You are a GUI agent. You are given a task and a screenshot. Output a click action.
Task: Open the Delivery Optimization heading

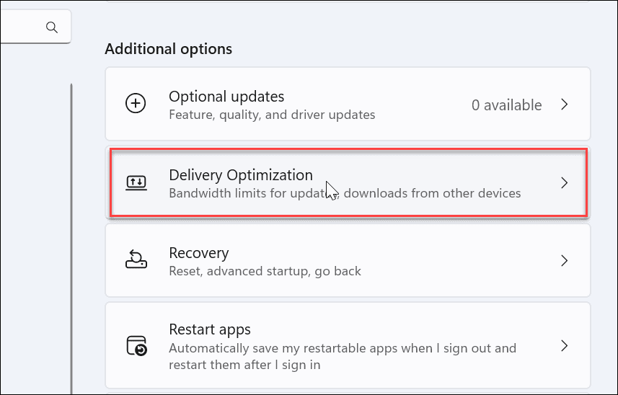[240, 175]
